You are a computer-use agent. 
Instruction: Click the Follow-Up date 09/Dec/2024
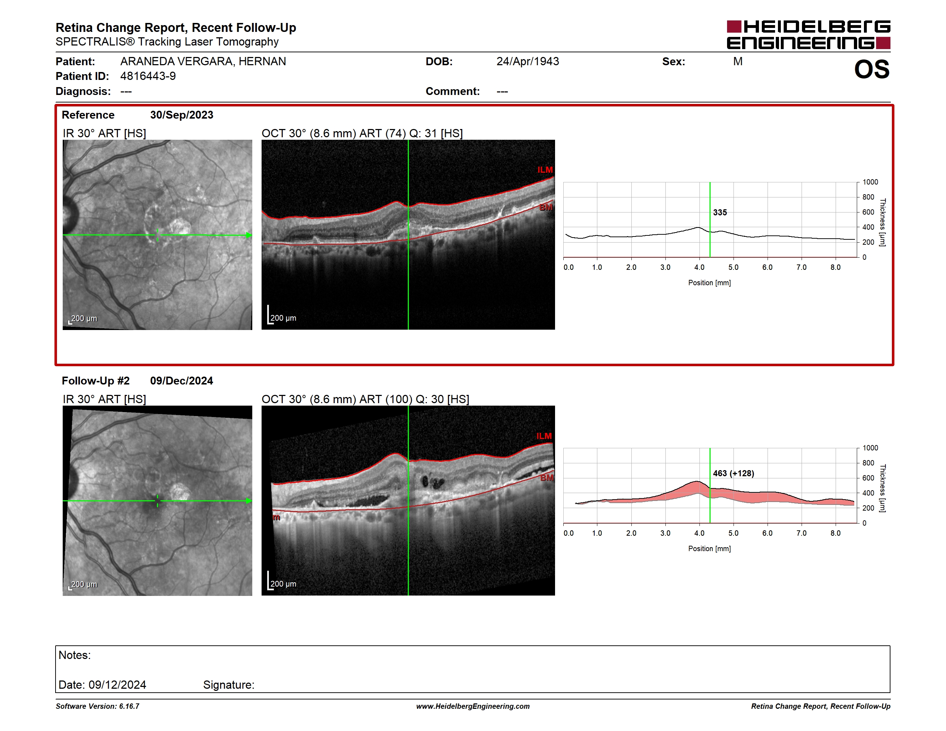181,381
